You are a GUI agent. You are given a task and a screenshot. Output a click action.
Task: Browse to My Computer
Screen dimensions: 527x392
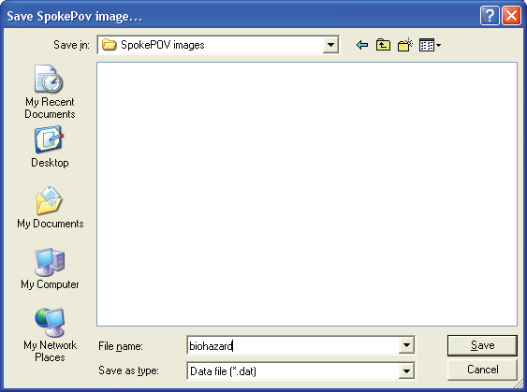(50, 269)
